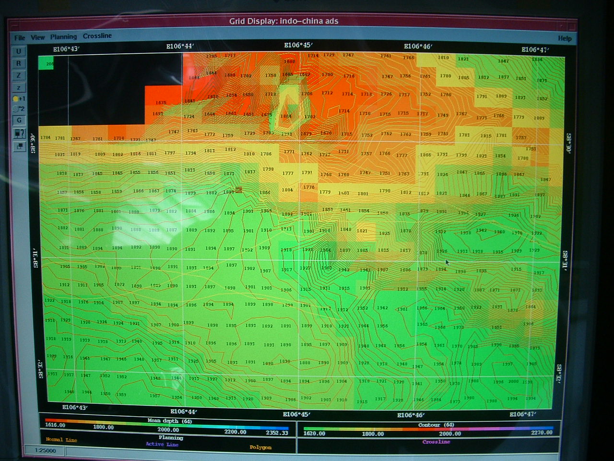Click the top E106°44' longitude label
614x461 pixels.
coord(180,47)
